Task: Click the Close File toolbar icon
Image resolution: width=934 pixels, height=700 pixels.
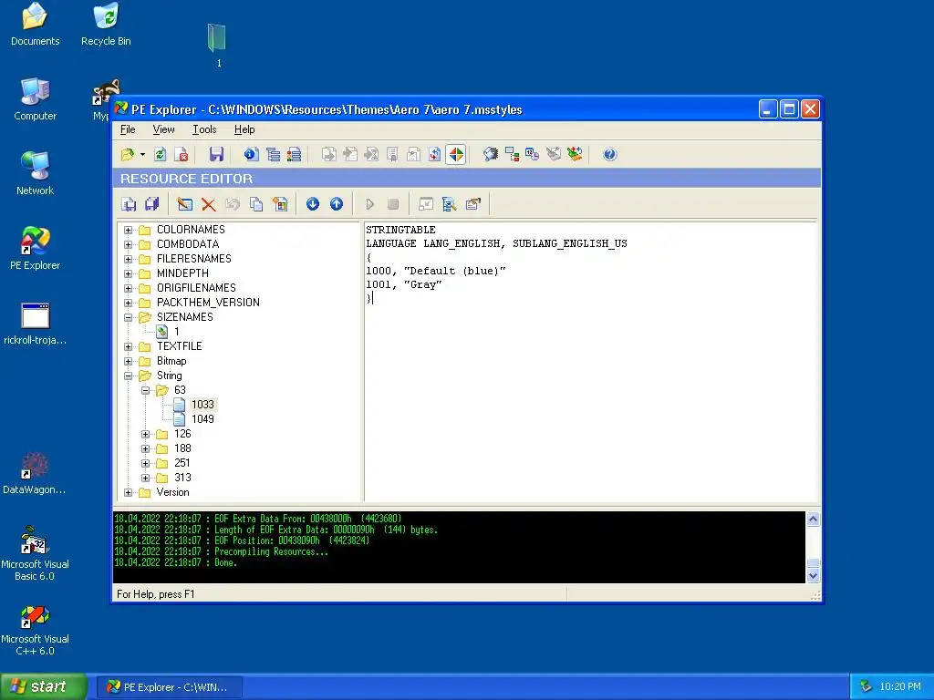Action: point(182,155)
